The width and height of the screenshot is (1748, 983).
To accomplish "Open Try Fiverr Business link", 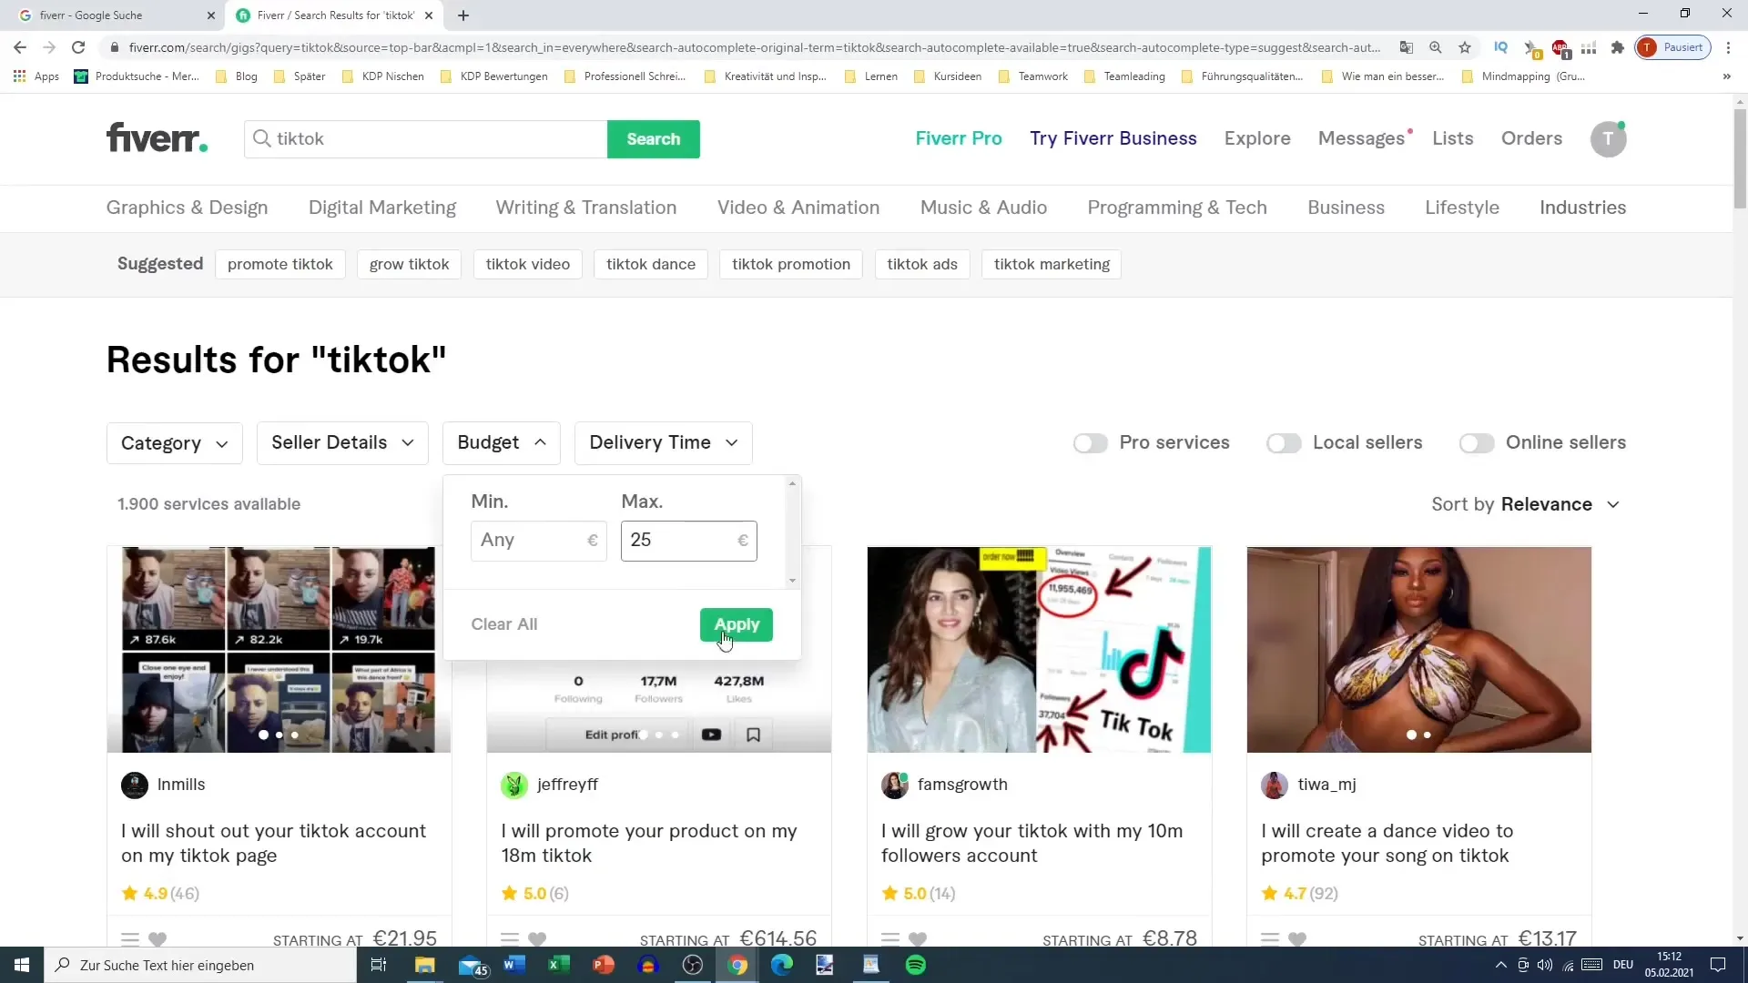I will 1113,138.
